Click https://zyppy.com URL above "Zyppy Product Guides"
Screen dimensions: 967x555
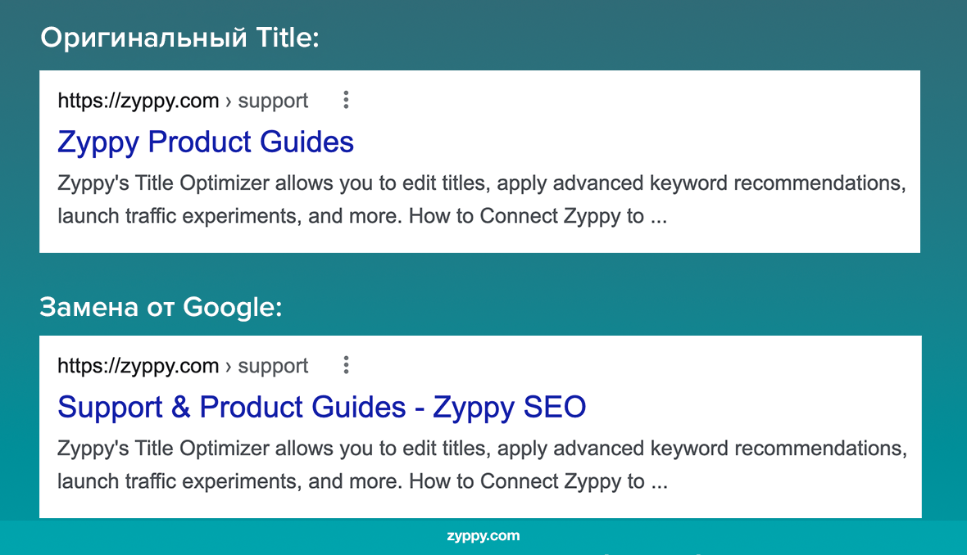click(x=138, y=101)
